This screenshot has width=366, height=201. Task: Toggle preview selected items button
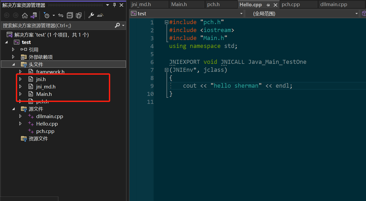pos(100,15)
